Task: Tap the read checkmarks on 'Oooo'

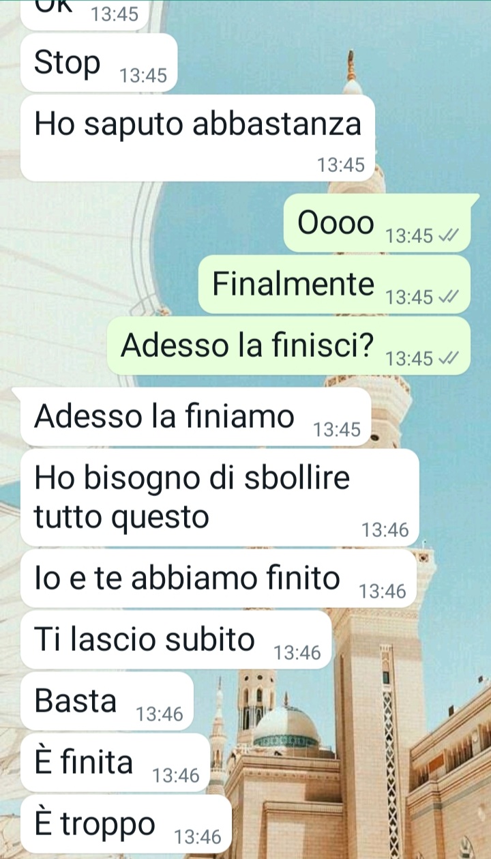Action: 450,236
